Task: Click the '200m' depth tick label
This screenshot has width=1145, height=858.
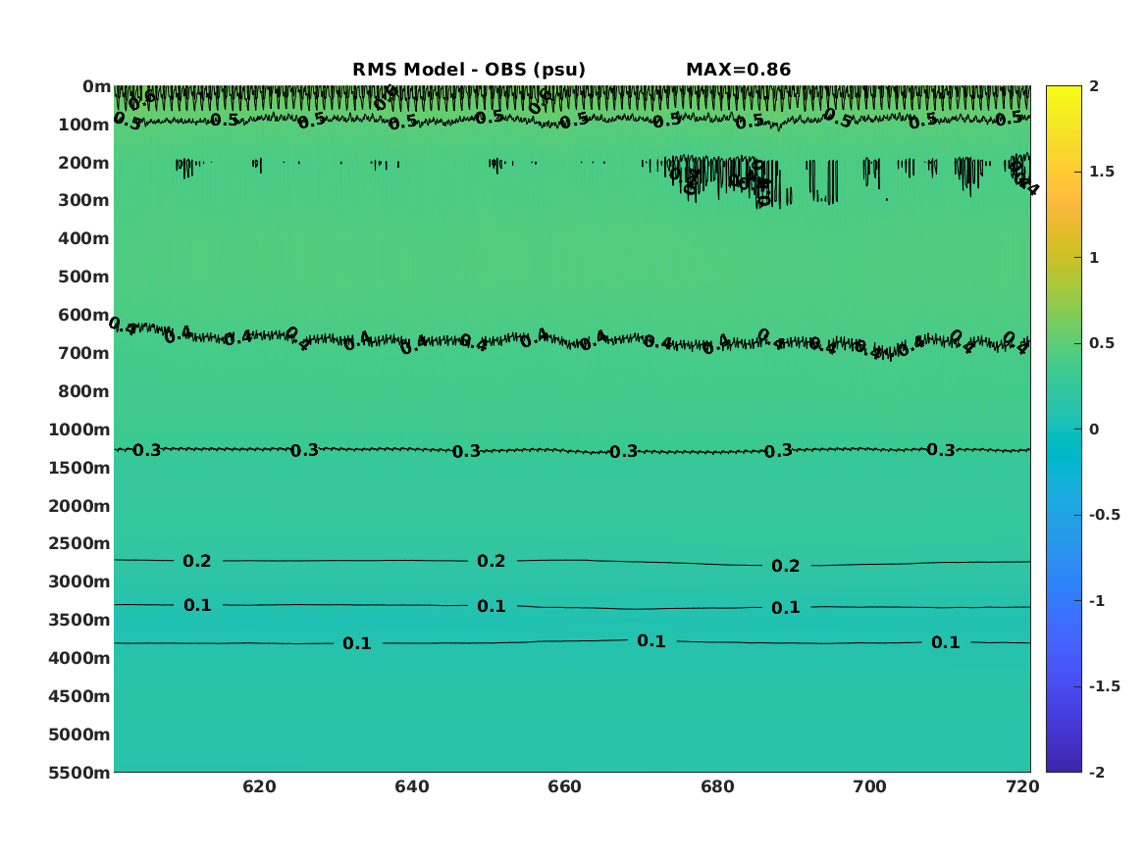Action: [x=83, y=163]
